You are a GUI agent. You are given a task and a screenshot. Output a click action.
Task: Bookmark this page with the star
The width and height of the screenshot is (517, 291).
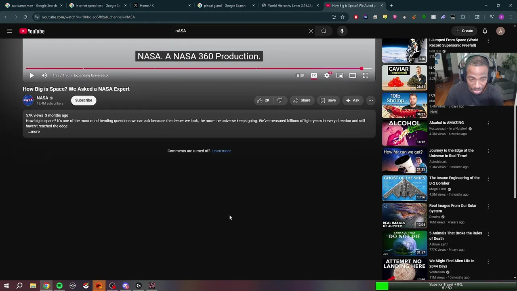coord(343,17)
